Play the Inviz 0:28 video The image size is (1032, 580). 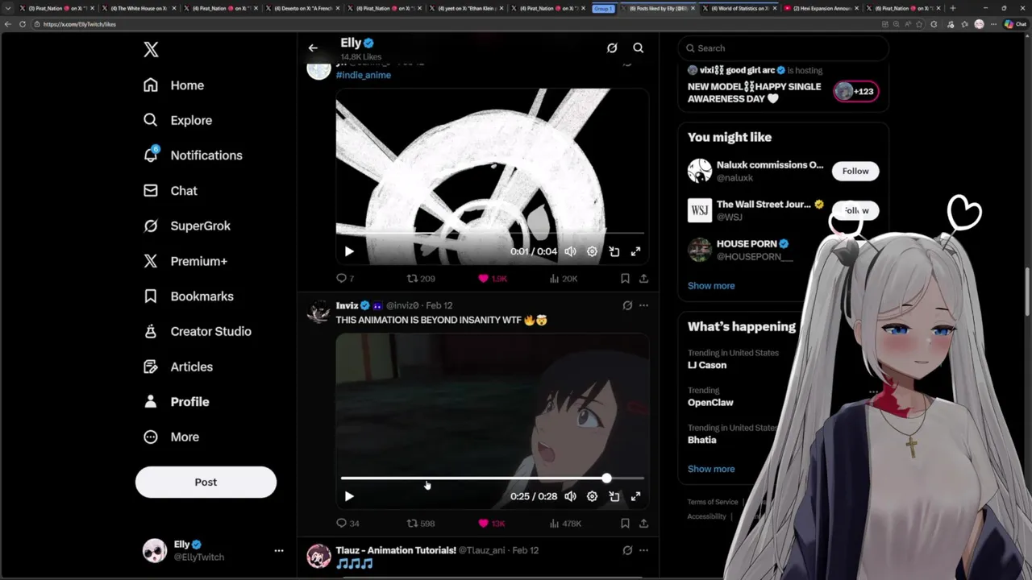coord(349,496)
